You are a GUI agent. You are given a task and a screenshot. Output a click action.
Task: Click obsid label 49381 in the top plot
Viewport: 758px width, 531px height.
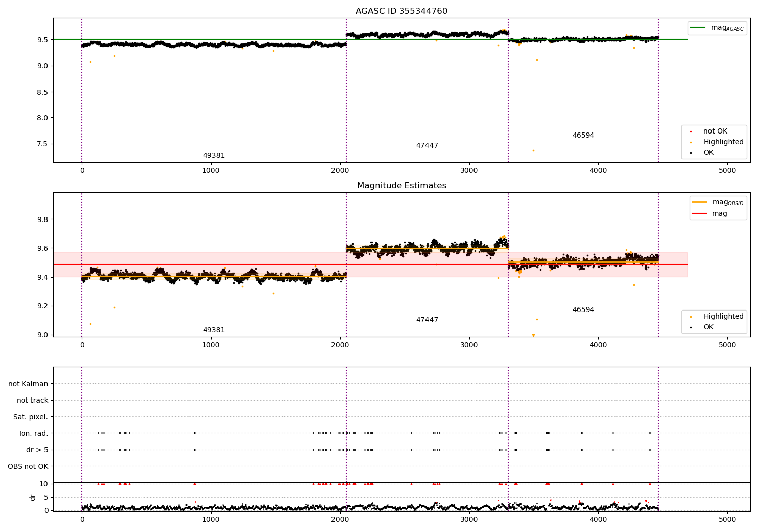pos(214,156)
